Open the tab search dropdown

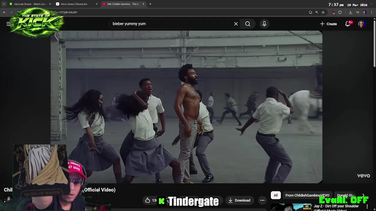pos(4,4)
